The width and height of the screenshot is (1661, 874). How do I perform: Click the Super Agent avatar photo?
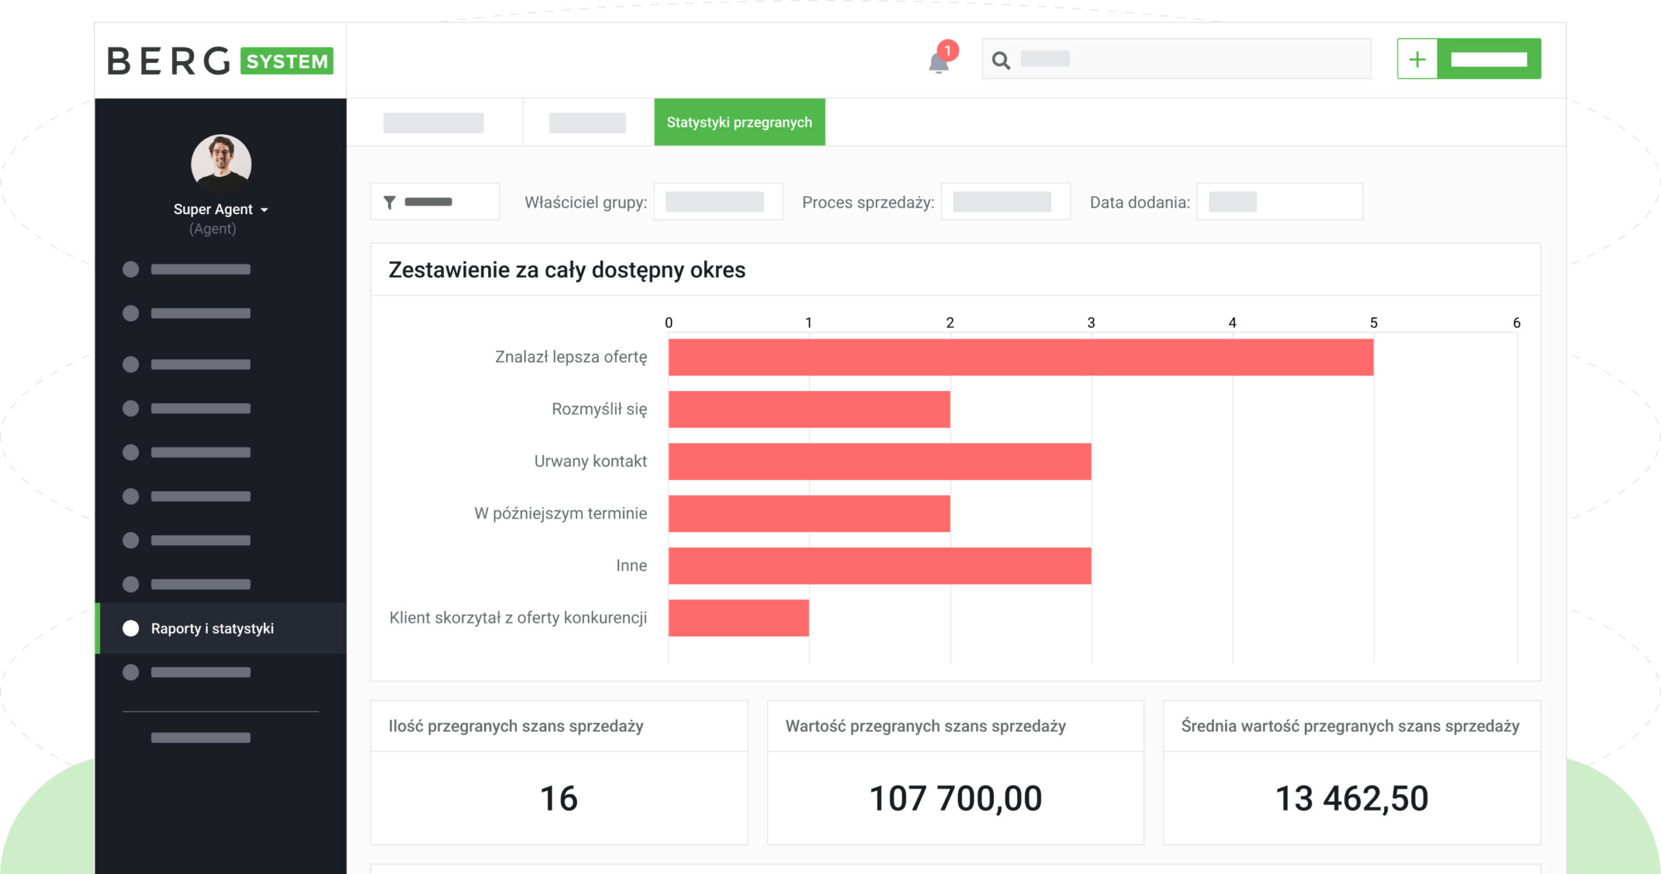[221, 164]
